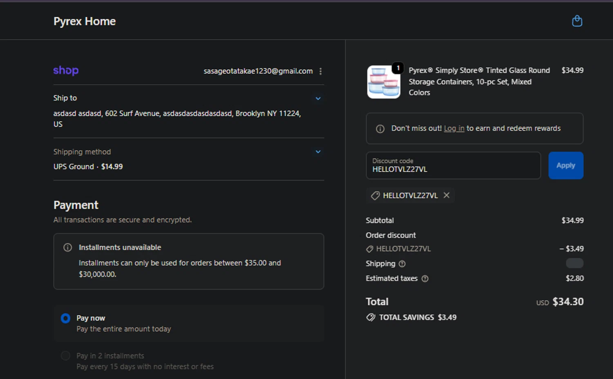Show the Shipping help tooltip icon
The height and width of the screenshot is (379, 613).
[402, 264]
